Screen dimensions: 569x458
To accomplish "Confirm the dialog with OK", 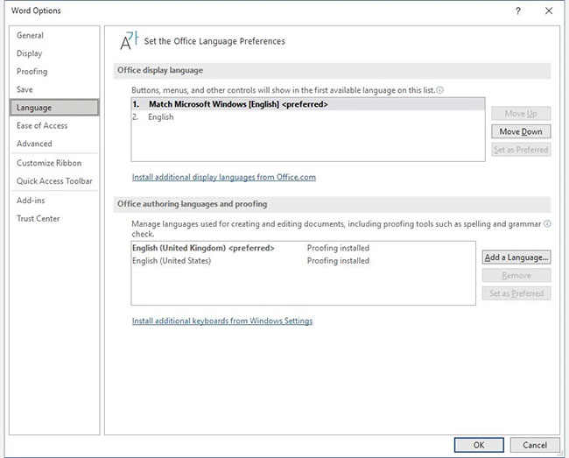I will [479, 445].
